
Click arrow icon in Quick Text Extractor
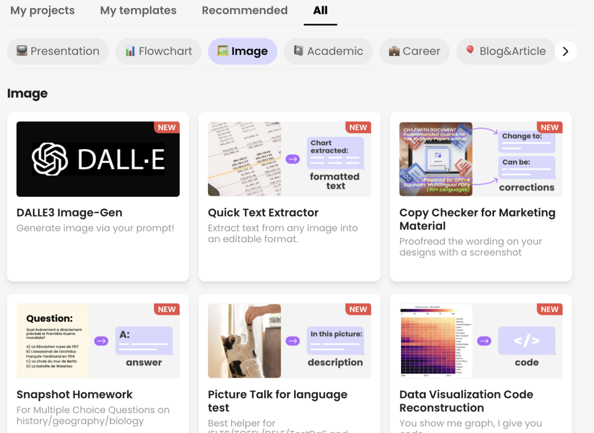tap(293, 159)
